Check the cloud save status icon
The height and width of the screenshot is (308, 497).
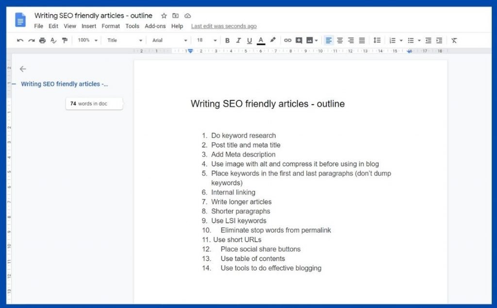point(188,16)
